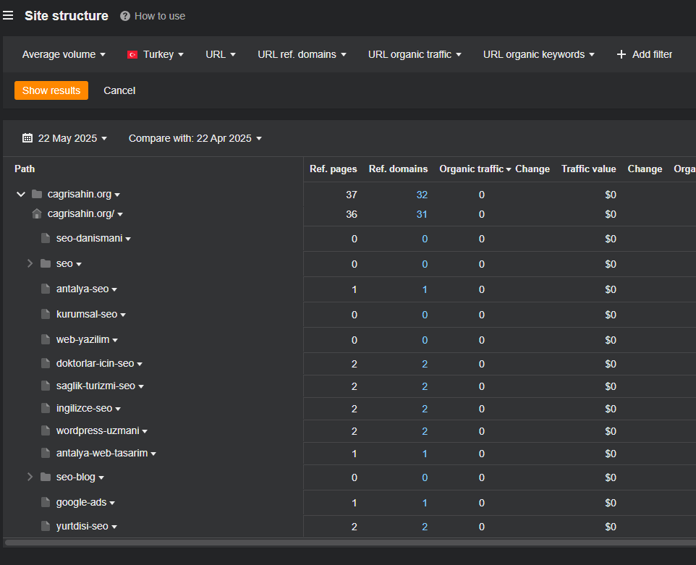The image size is (696, 565).
Task: Click the Show results button
Action: [x=51, y=90]
